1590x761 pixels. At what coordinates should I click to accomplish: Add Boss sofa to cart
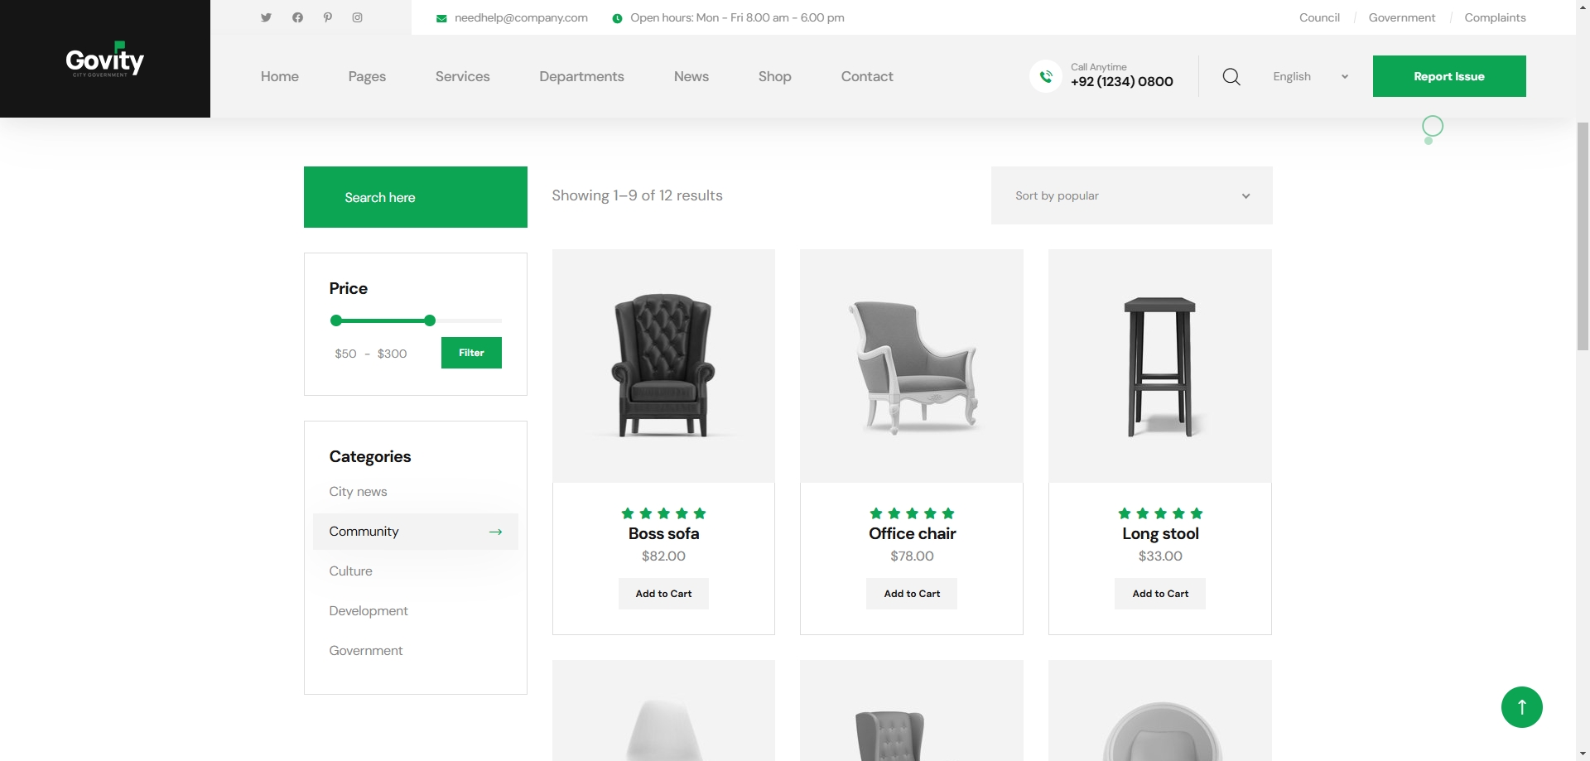[x=663, y=594]
